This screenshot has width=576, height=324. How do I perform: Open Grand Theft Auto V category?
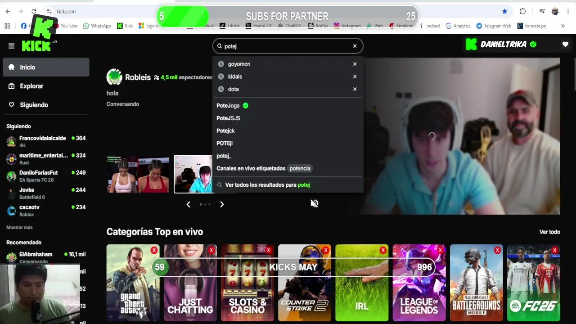[x=133, y=283]
